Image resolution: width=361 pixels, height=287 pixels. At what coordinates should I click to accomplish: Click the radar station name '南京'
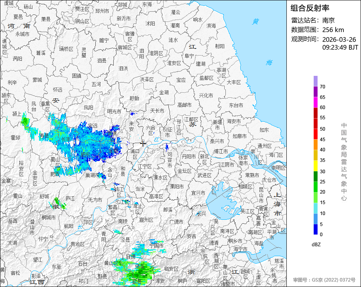pyautogui.click(x=328, y=20)
